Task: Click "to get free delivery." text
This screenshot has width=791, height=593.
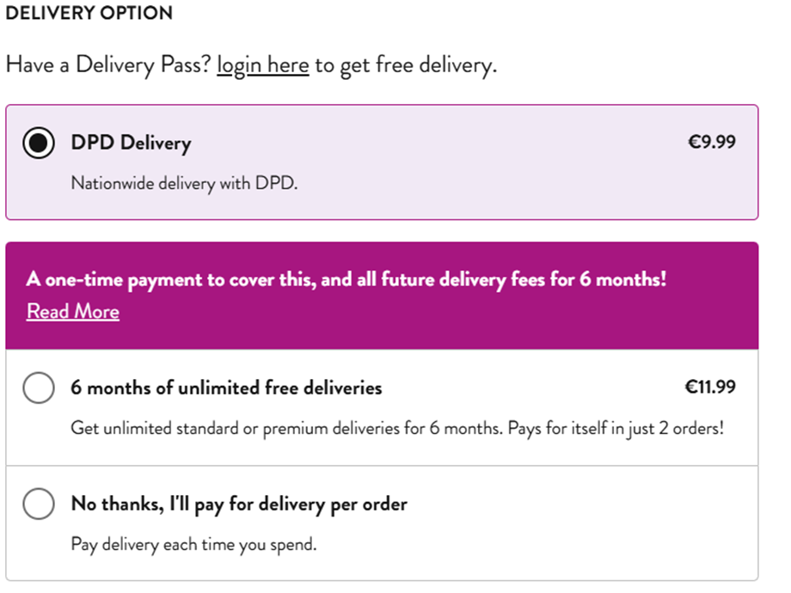Action: (x=406, y=65)
